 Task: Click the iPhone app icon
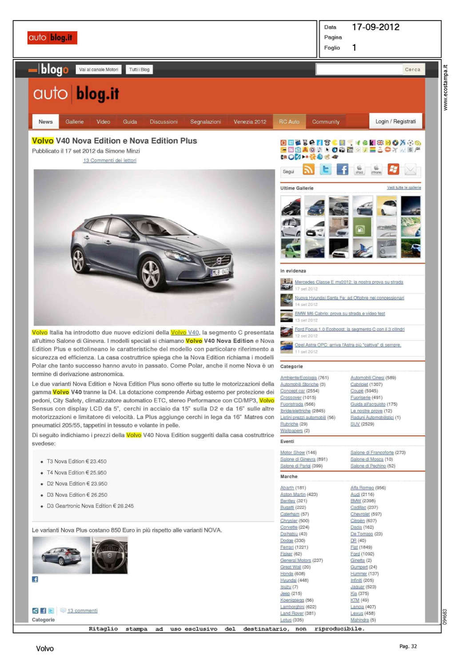coord(376,169)
